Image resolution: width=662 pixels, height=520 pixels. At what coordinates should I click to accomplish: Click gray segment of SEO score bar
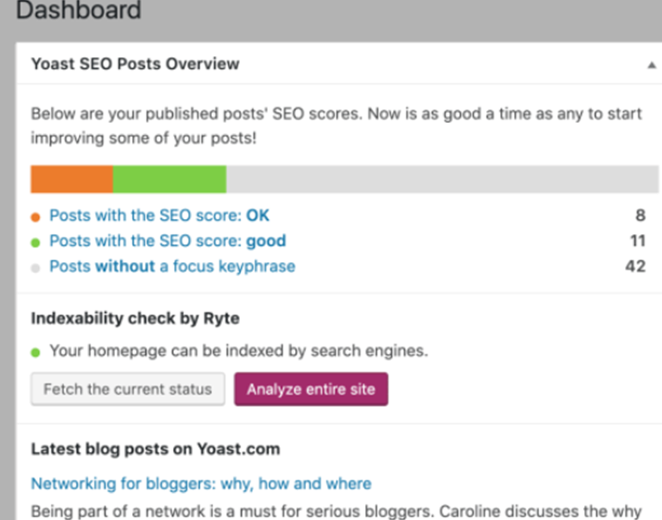point(443,179)
